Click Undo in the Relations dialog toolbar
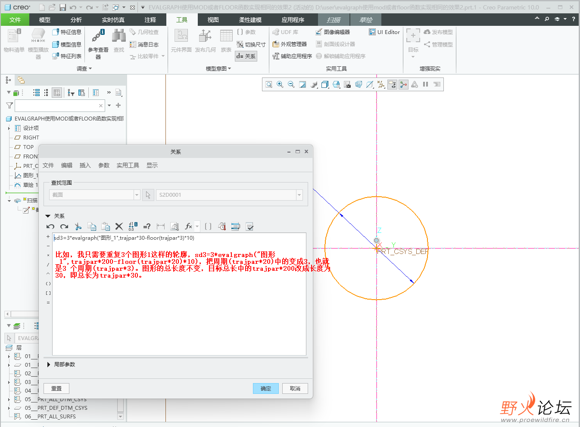 tap(50, 226)
